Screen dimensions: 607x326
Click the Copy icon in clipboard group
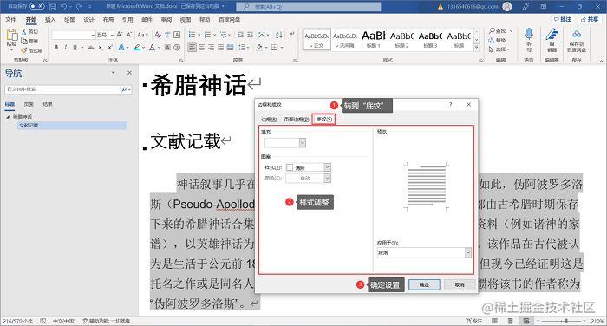coord(24,41)
